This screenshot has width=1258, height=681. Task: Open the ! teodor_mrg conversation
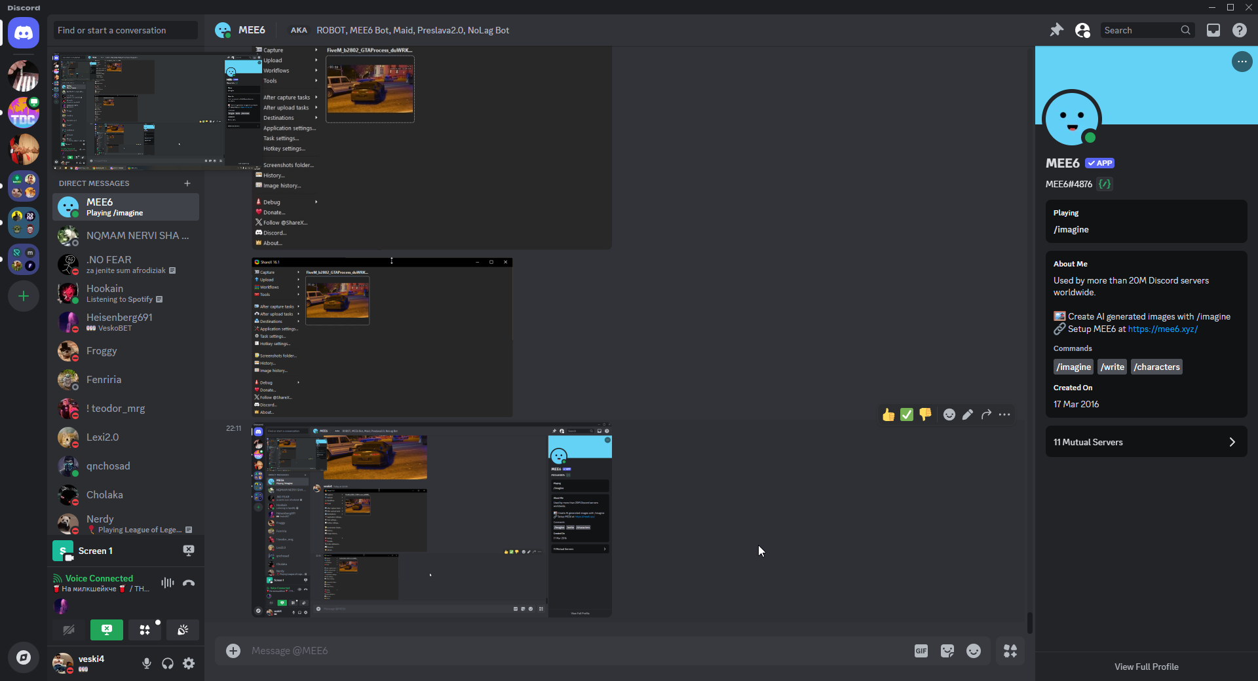coord(126,409)
